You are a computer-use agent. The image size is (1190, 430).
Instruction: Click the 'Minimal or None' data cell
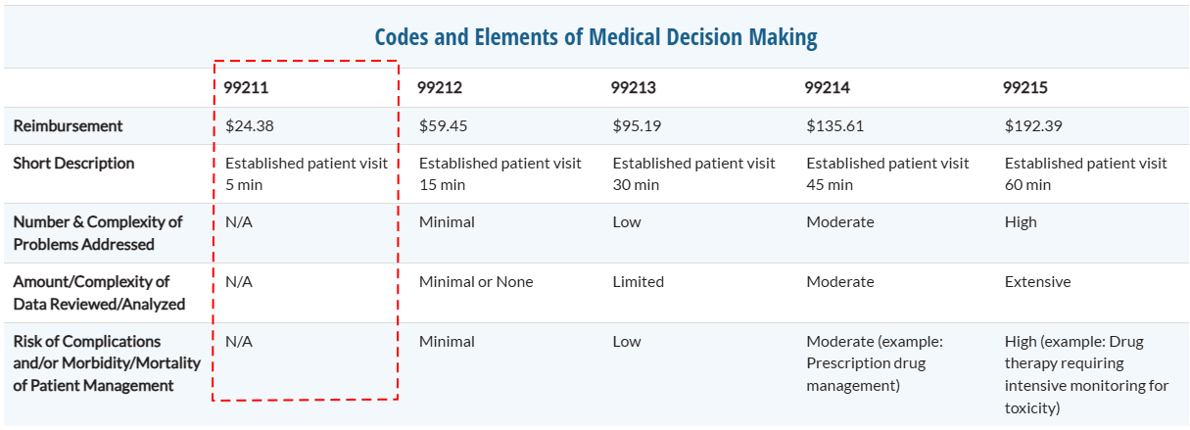(476, 282)
